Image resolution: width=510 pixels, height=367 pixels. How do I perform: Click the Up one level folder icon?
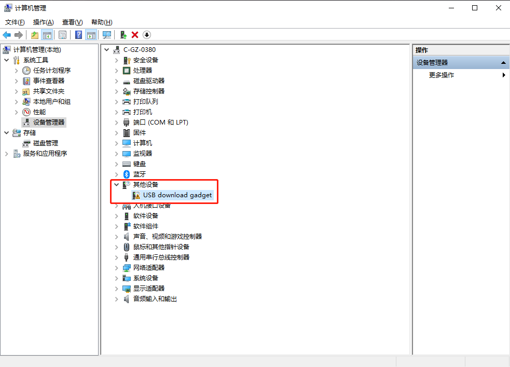34,35
